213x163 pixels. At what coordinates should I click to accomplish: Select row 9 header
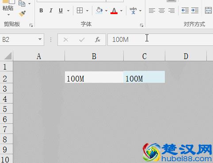(6, 149)
